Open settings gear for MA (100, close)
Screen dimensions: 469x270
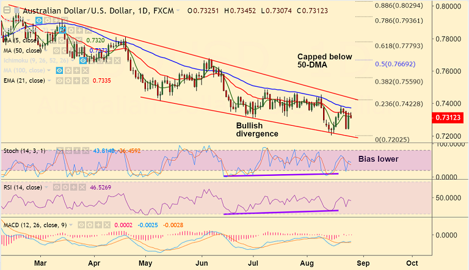68,70
